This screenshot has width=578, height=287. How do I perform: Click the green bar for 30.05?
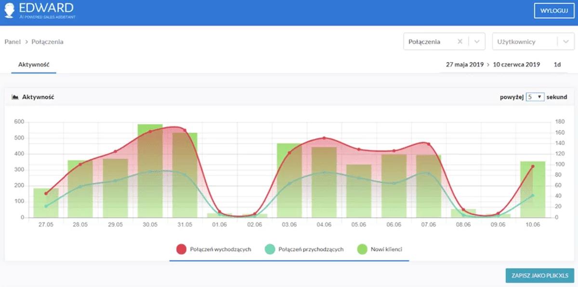point(150,171)
